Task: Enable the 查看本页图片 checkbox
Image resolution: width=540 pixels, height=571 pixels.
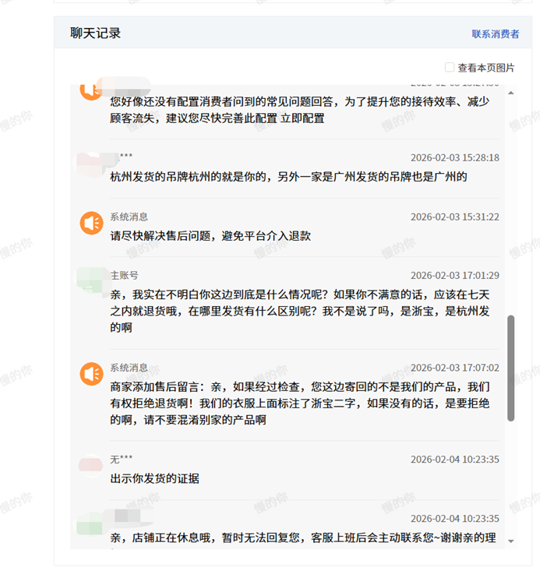Action: [x=450, y=68]
